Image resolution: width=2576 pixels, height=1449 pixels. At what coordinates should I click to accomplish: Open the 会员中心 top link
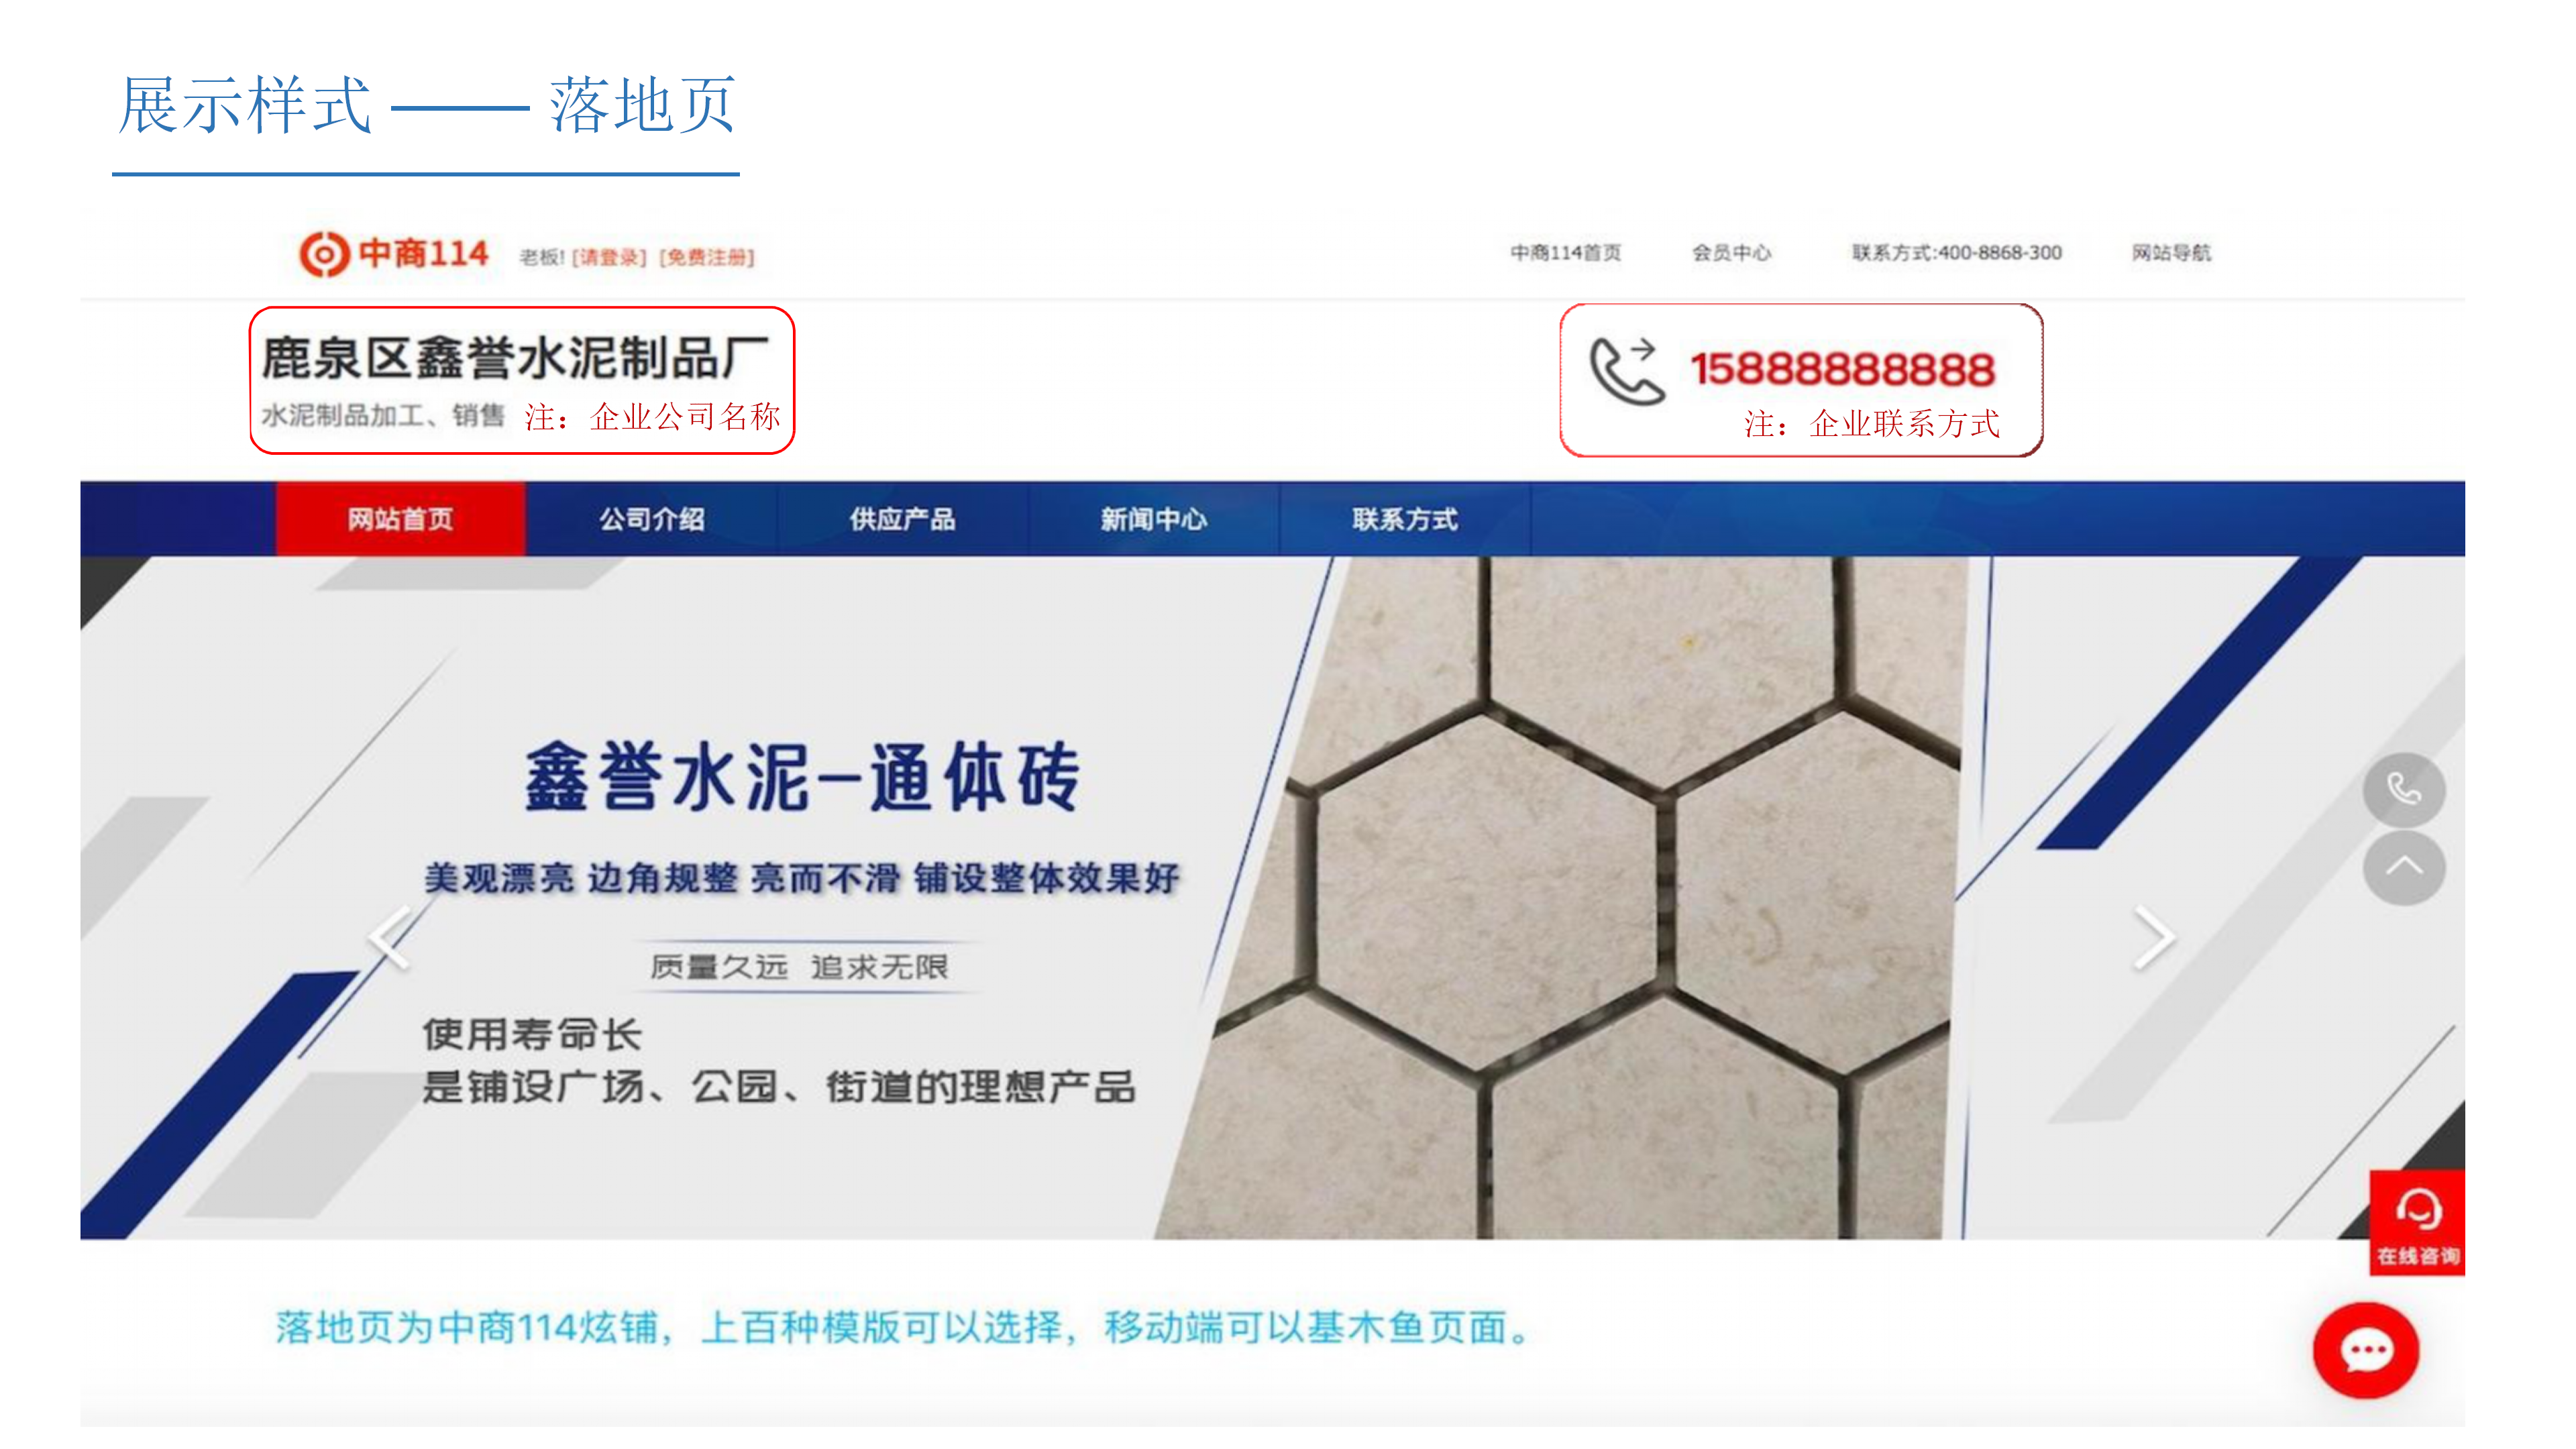tap(1731, 253)
